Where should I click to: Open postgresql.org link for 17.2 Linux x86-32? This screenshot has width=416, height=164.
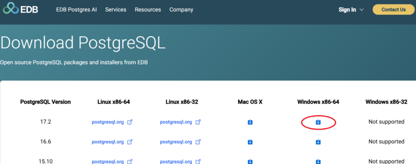coord(176,122)
